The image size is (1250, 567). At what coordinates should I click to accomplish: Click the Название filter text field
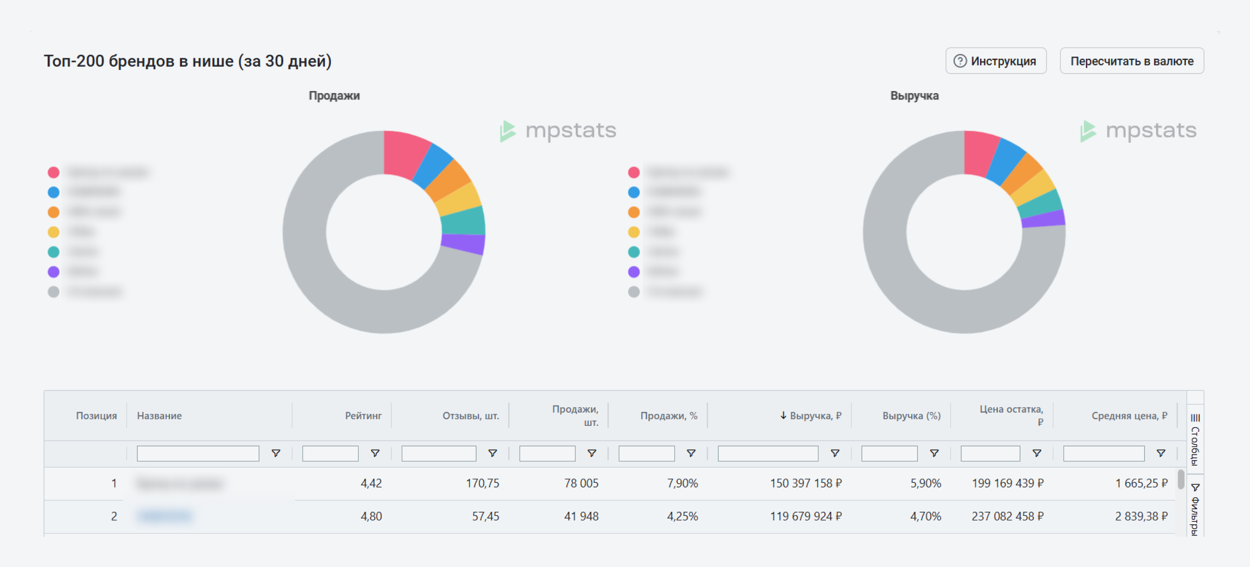click(x=198, y=453)
